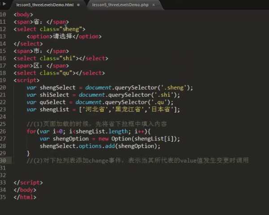
Task: Click 省 span text on line 11
Action: 36,22
